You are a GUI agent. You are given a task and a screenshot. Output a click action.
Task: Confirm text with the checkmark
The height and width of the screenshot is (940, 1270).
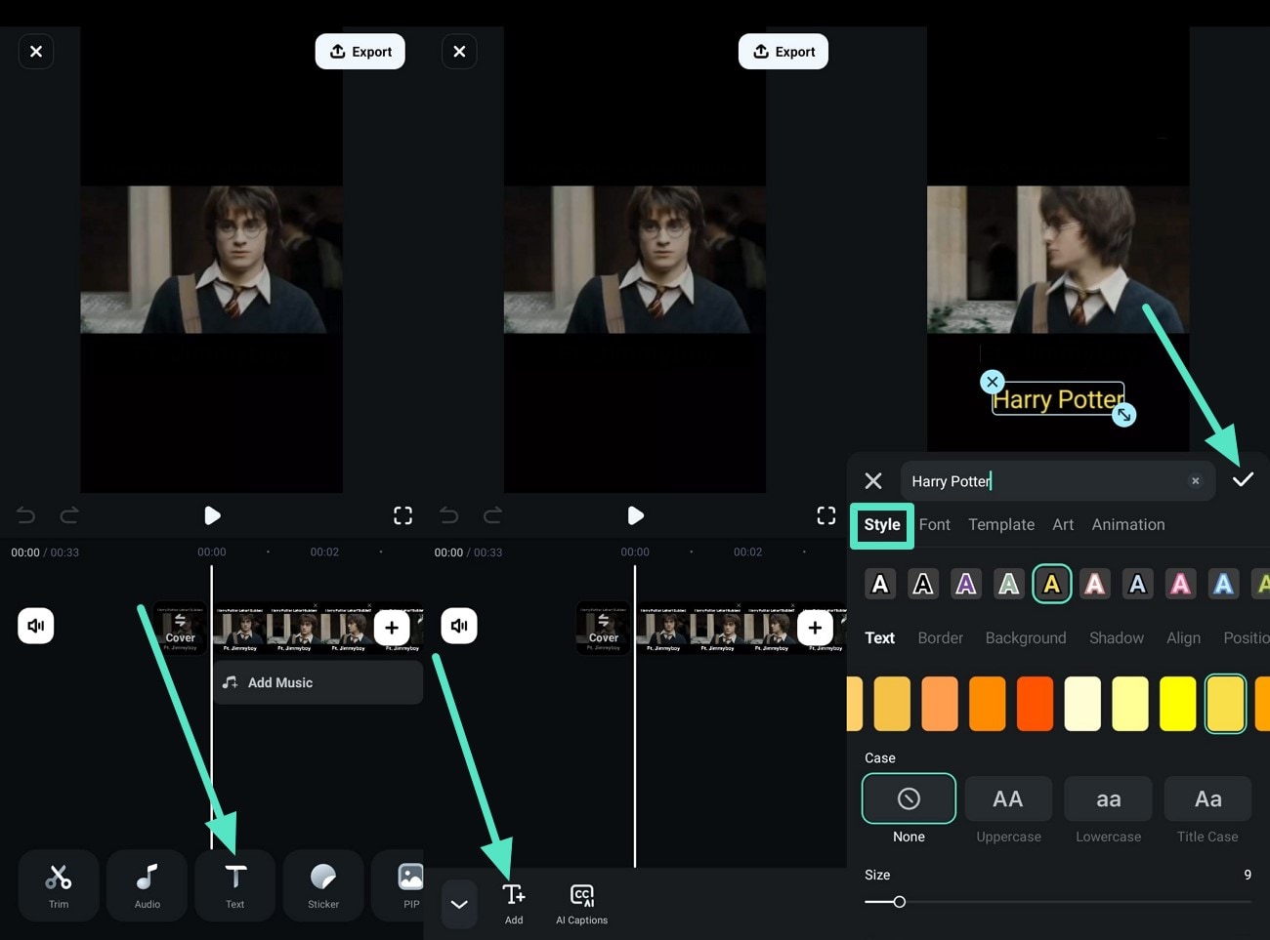point(1243,479)
